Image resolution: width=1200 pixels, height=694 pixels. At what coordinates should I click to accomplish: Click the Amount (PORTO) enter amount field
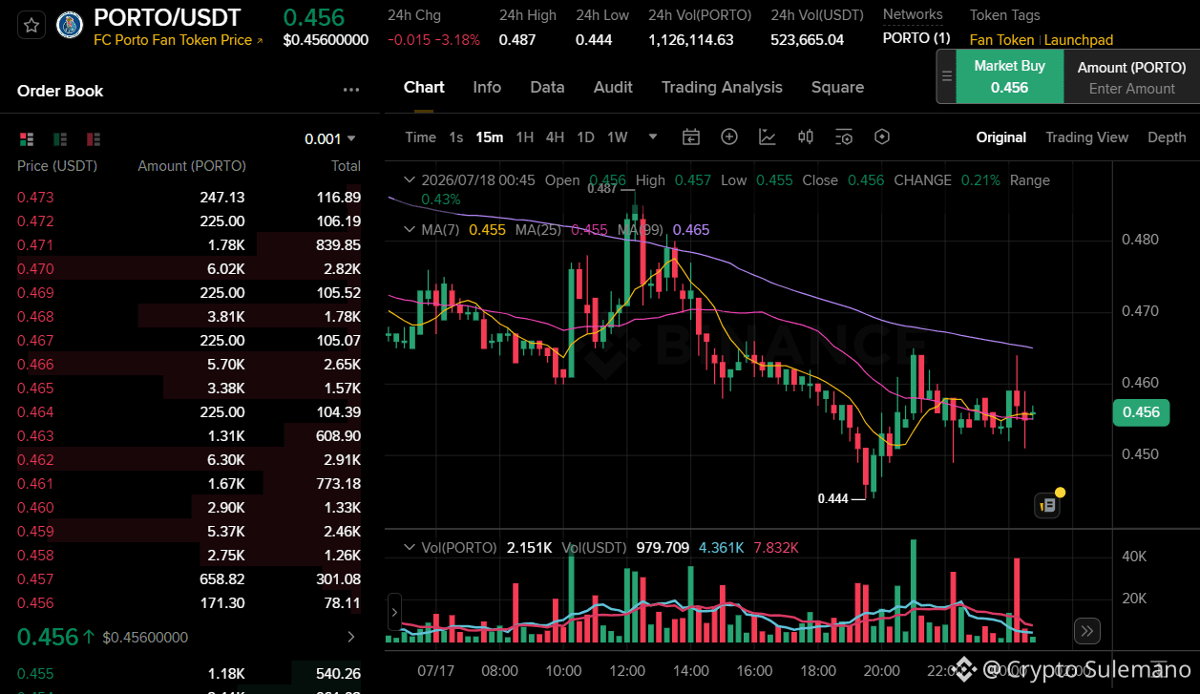click(x=1132, y=76)
